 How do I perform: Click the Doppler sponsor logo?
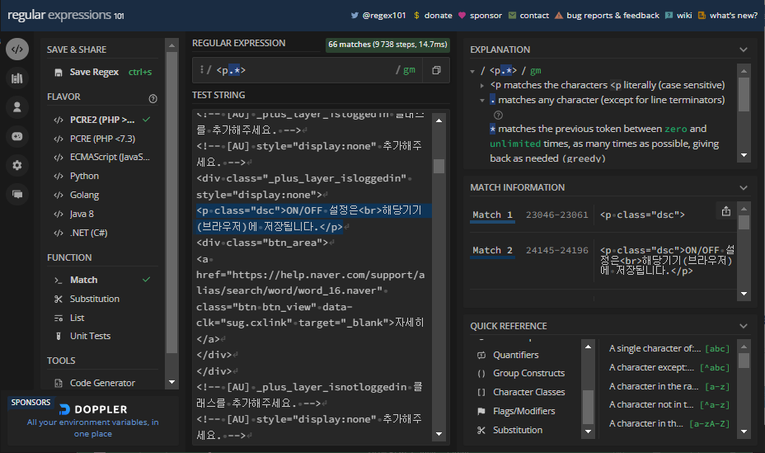(x=93, y=409)
